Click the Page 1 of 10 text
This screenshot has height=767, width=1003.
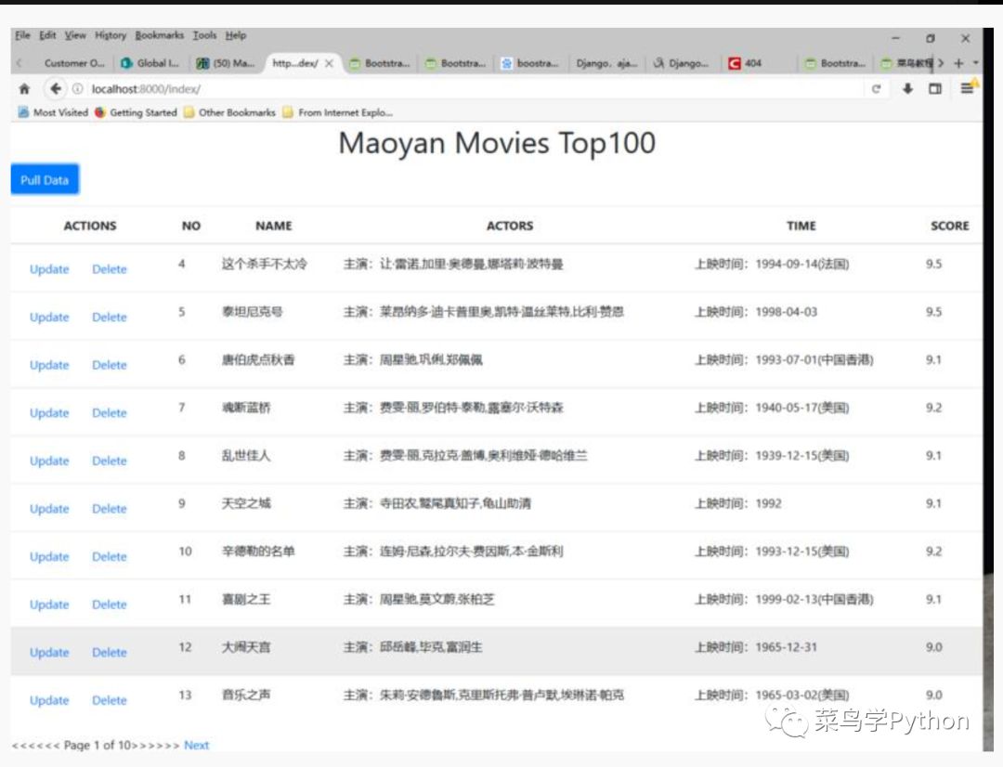pos(98,746)
